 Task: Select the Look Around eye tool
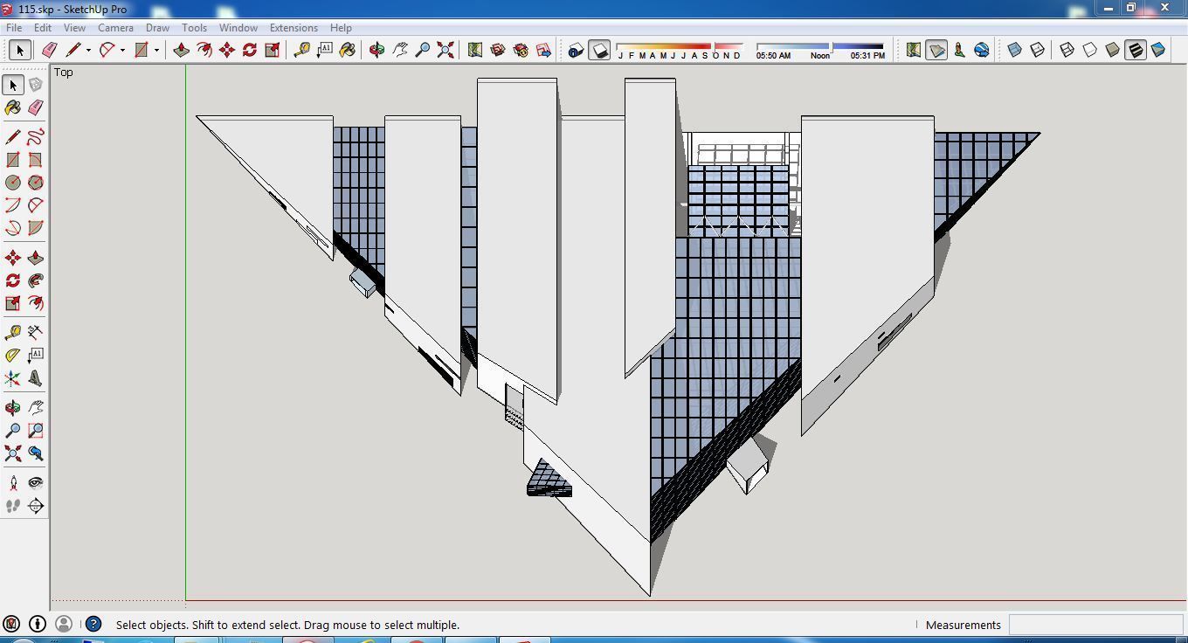point(36,483)
